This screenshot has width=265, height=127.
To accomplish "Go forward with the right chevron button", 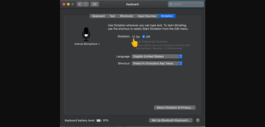I will (x=86, y=4).
